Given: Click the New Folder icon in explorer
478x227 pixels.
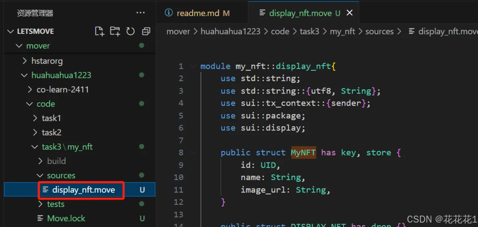Looking at the screenshot, I should click(x=115, y=31).
